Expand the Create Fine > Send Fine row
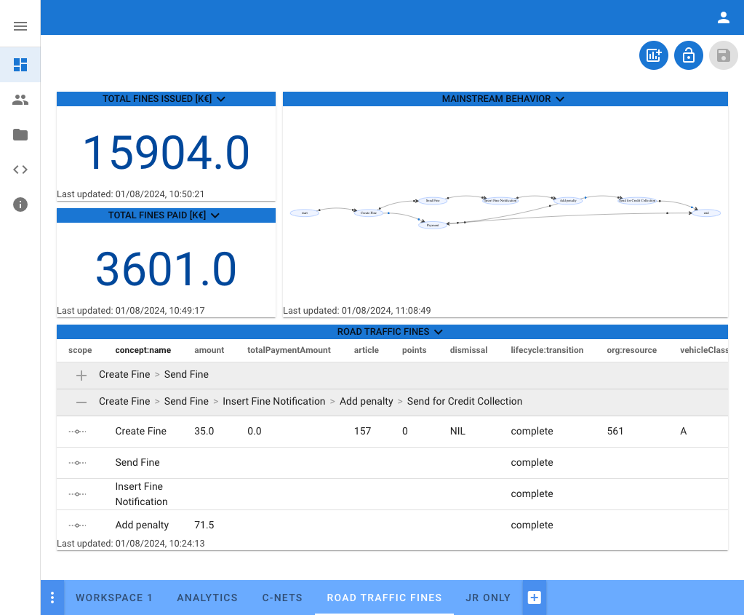This screenshot has height=615, width=744. 81,375
